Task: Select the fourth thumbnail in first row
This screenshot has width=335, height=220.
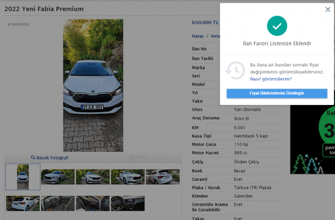Action: click(128, 177)
